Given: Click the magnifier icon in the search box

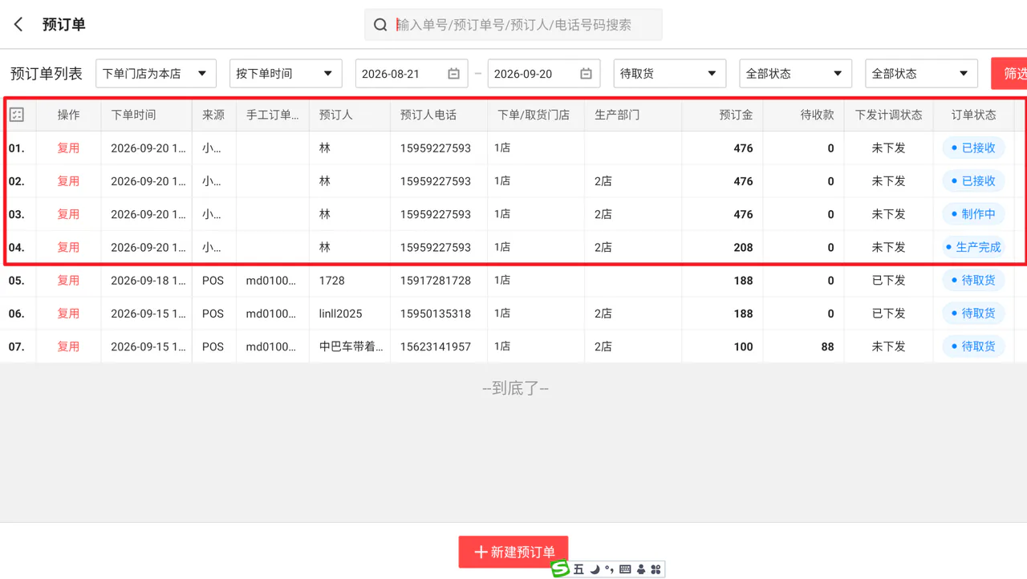Looking at the screenshot, I should tap(381, 25).
